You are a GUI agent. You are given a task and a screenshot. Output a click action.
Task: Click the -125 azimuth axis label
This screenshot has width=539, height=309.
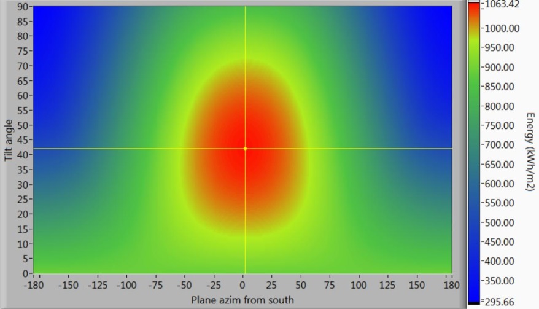[97, 285]
